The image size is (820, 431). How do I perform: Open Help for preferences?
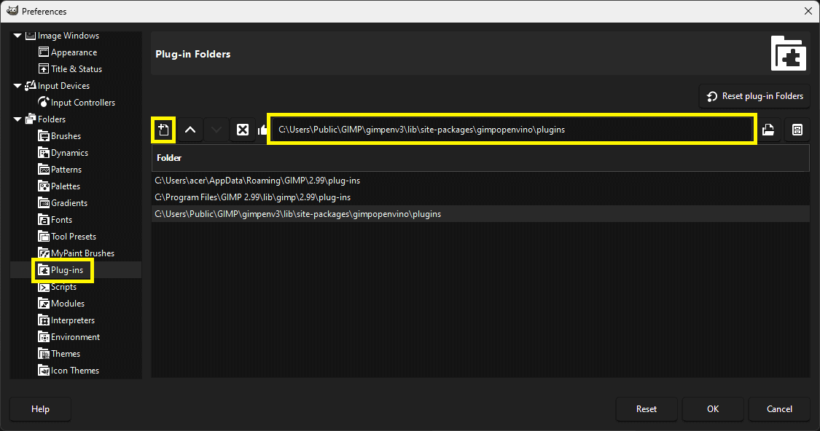[x=40, y=409]
